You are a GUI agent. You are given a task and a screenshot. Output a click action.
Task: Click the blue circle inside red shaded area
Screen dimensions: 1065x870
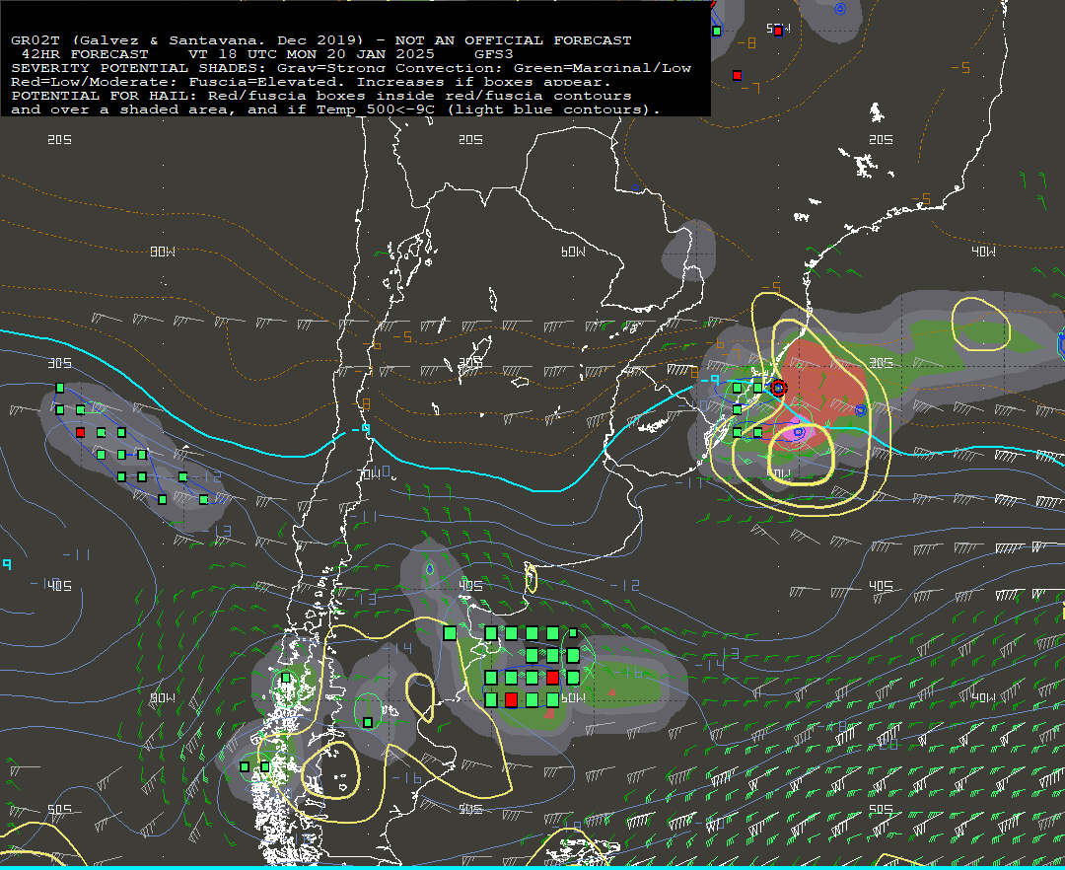861,410
